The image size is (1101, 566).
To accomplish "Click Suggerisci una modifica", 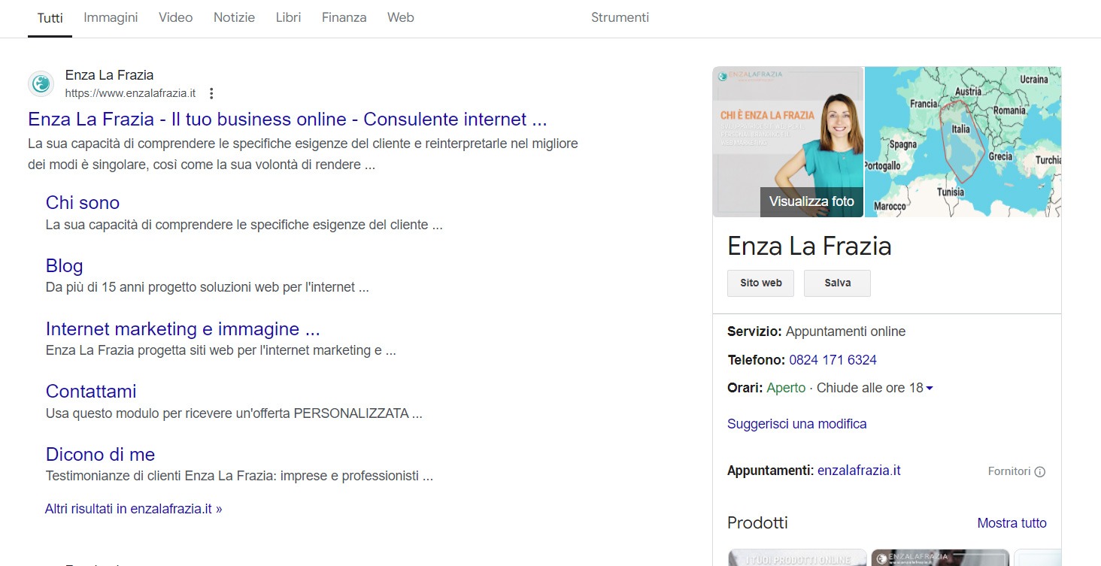I will 796,424.
